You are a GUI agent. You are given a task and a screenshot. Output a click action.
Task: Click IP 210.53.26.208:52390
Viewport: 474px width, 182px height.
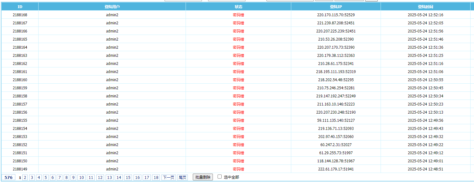[x=336, y=39]
